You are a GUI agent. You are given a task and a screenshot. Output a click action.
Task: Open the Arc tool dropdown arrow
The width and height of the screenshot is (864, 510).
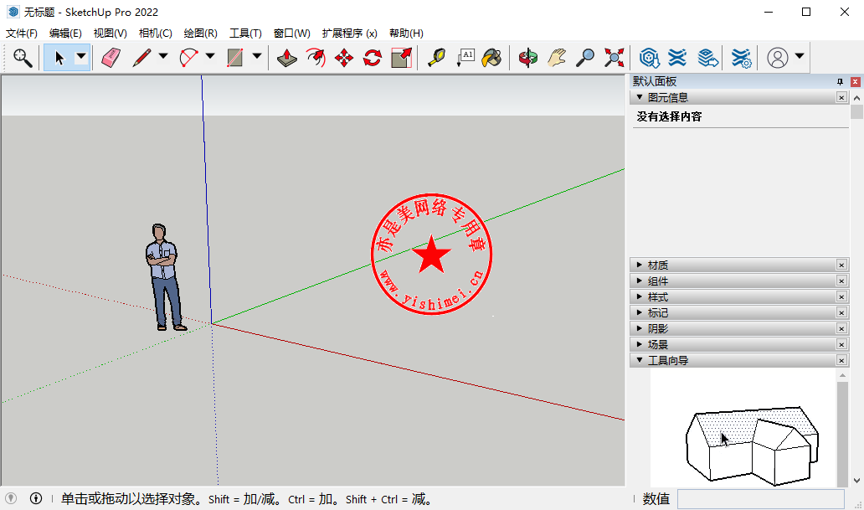point(210,56)
